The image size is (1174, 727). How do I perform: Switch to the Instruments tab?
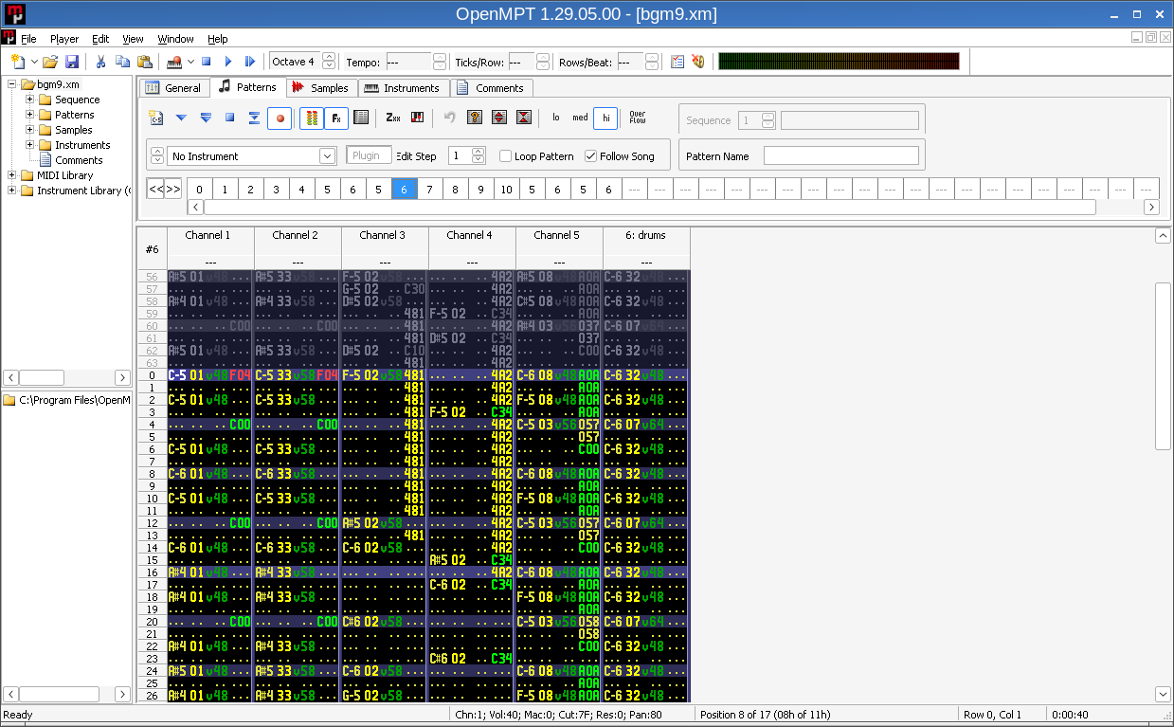pos(402,88)
